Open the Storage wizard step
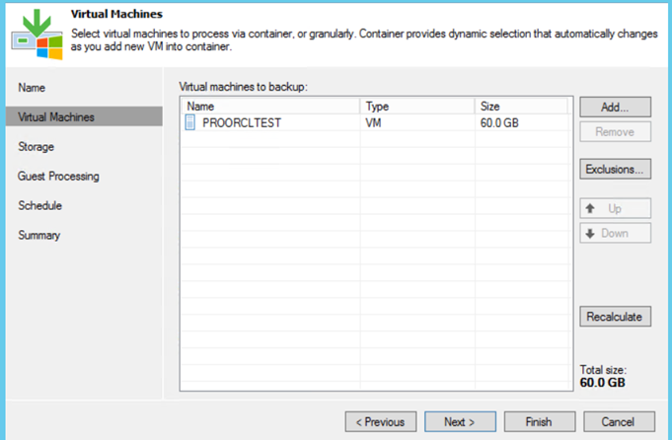672x440 pixels. pos(36,147)
